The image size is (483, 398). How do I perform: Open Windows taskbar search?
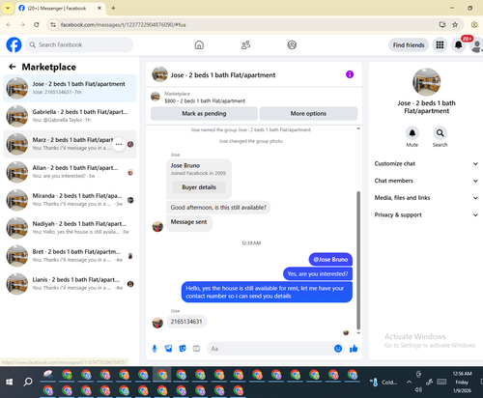pos(28,382)
